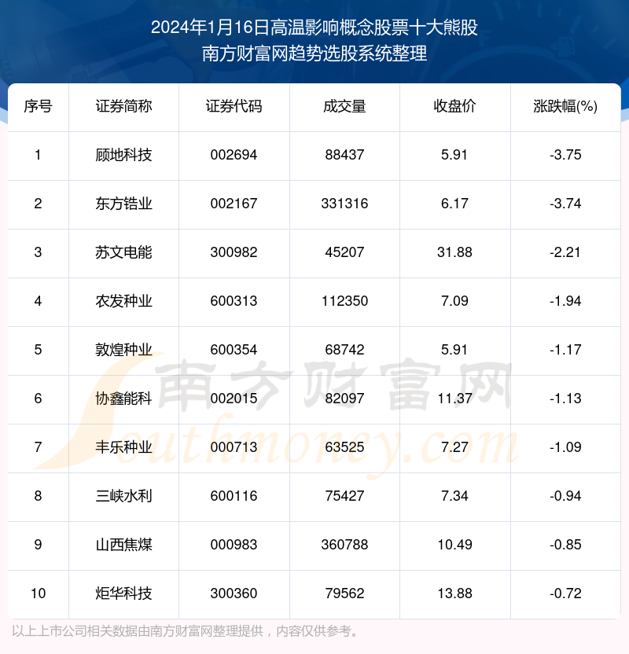Select stock code 002015 for 协鑫能科
The image size is (629, 654).
pyautogui.click(x=234, y=399)
